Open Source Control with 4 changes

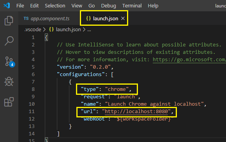point(10,62)
